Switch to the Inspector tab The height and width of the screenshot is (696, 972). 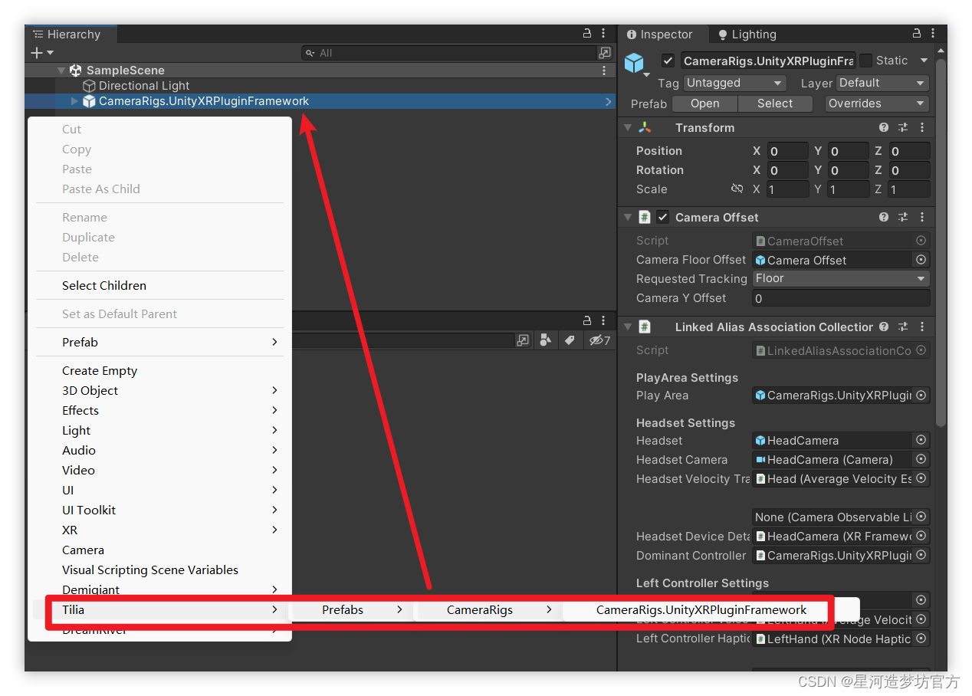coord(659,34)
